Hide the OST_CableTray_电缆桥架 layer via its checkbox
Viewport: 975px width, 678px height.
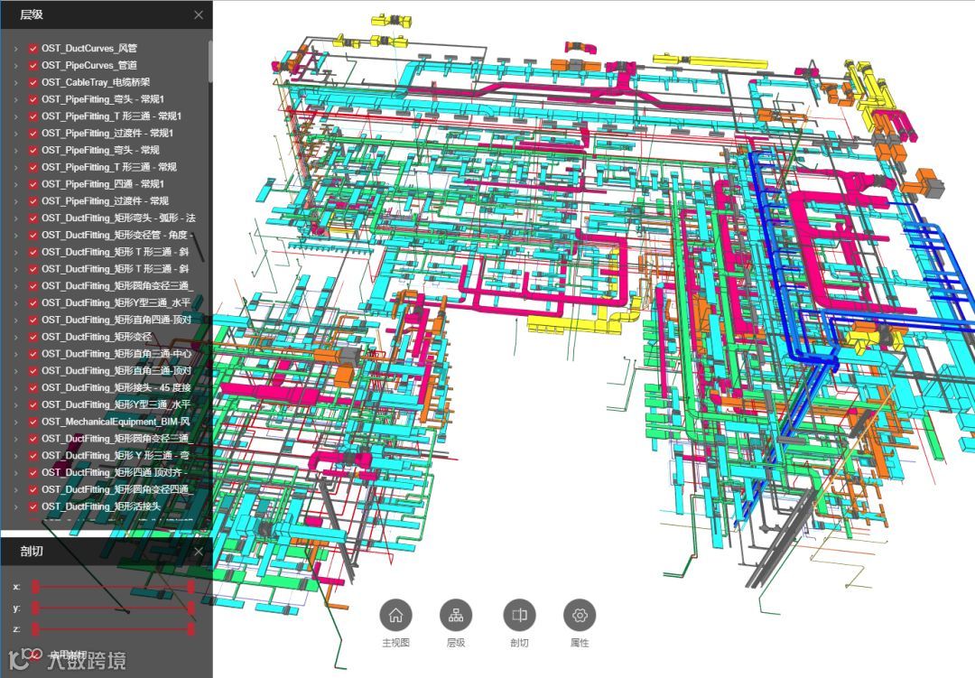(x=33, y=82)
